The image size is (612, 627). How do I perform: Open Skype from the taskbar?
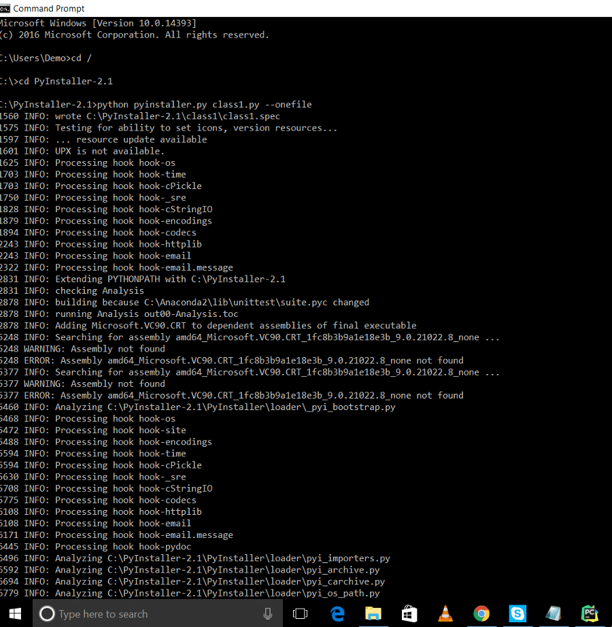tap(517, 613)
